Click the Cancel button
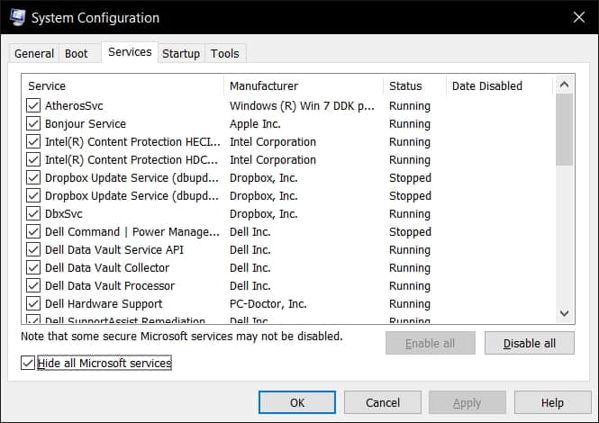599x423 pixels. coord(383,402)
